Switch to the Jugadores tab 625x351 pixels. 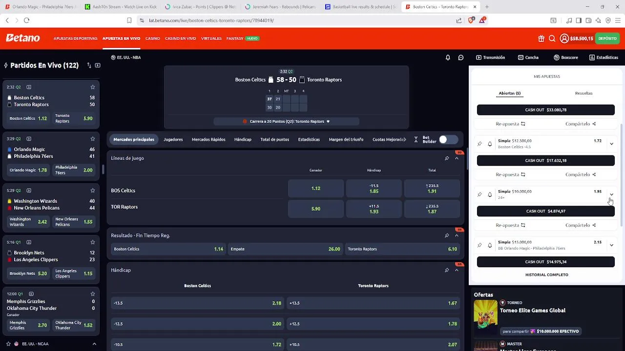173,139
